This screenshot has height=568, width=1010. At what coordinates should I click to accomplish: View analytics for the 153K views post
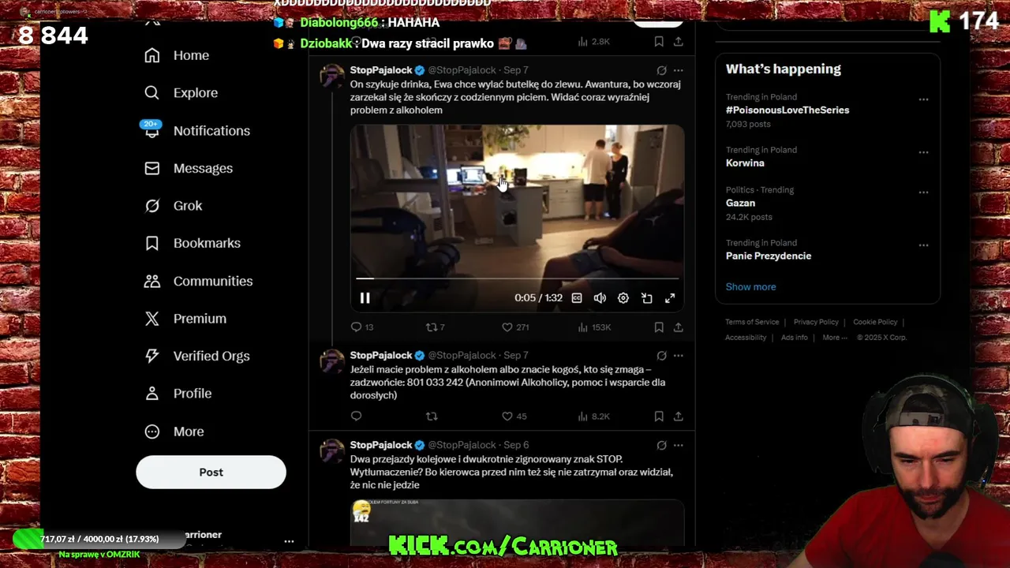[594, 327]
